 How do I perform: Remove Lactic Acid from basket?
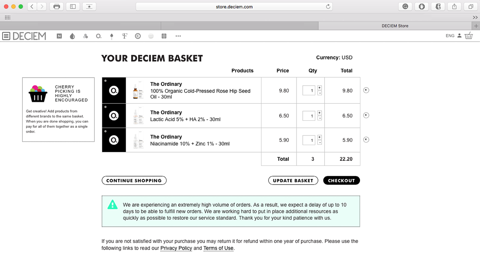[366, 115]
